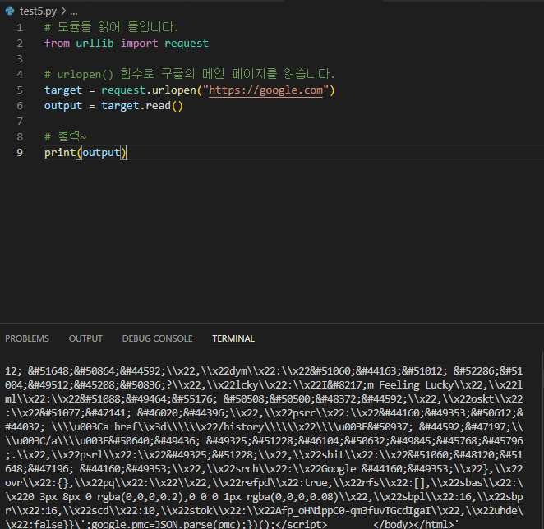544x529 pixels.
Task: Click line number 1 in the gutter
Action: [20, 28]
